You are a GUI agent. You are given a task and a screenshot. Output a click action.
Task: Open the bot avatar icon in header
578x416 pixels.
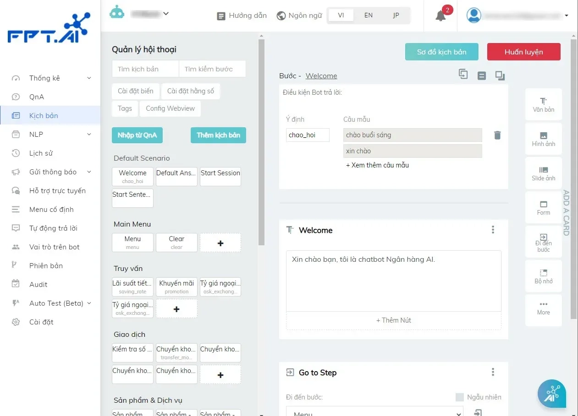click(x=117, y=12)
